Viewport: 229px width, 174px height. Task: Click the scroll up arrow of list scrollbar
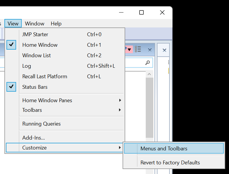point(149,74)
